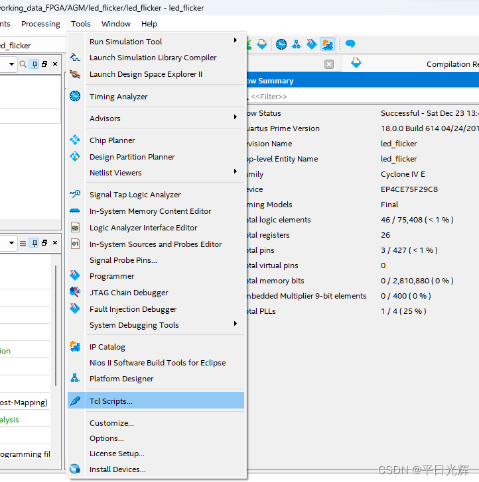The image size is (479, 482).
Task: Close the Tools menu via menu bar
Action: click(x=81, y=24)
